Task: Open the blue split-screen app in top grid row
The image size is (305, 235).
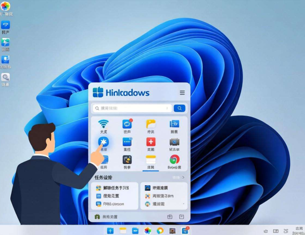Action: 174,124
